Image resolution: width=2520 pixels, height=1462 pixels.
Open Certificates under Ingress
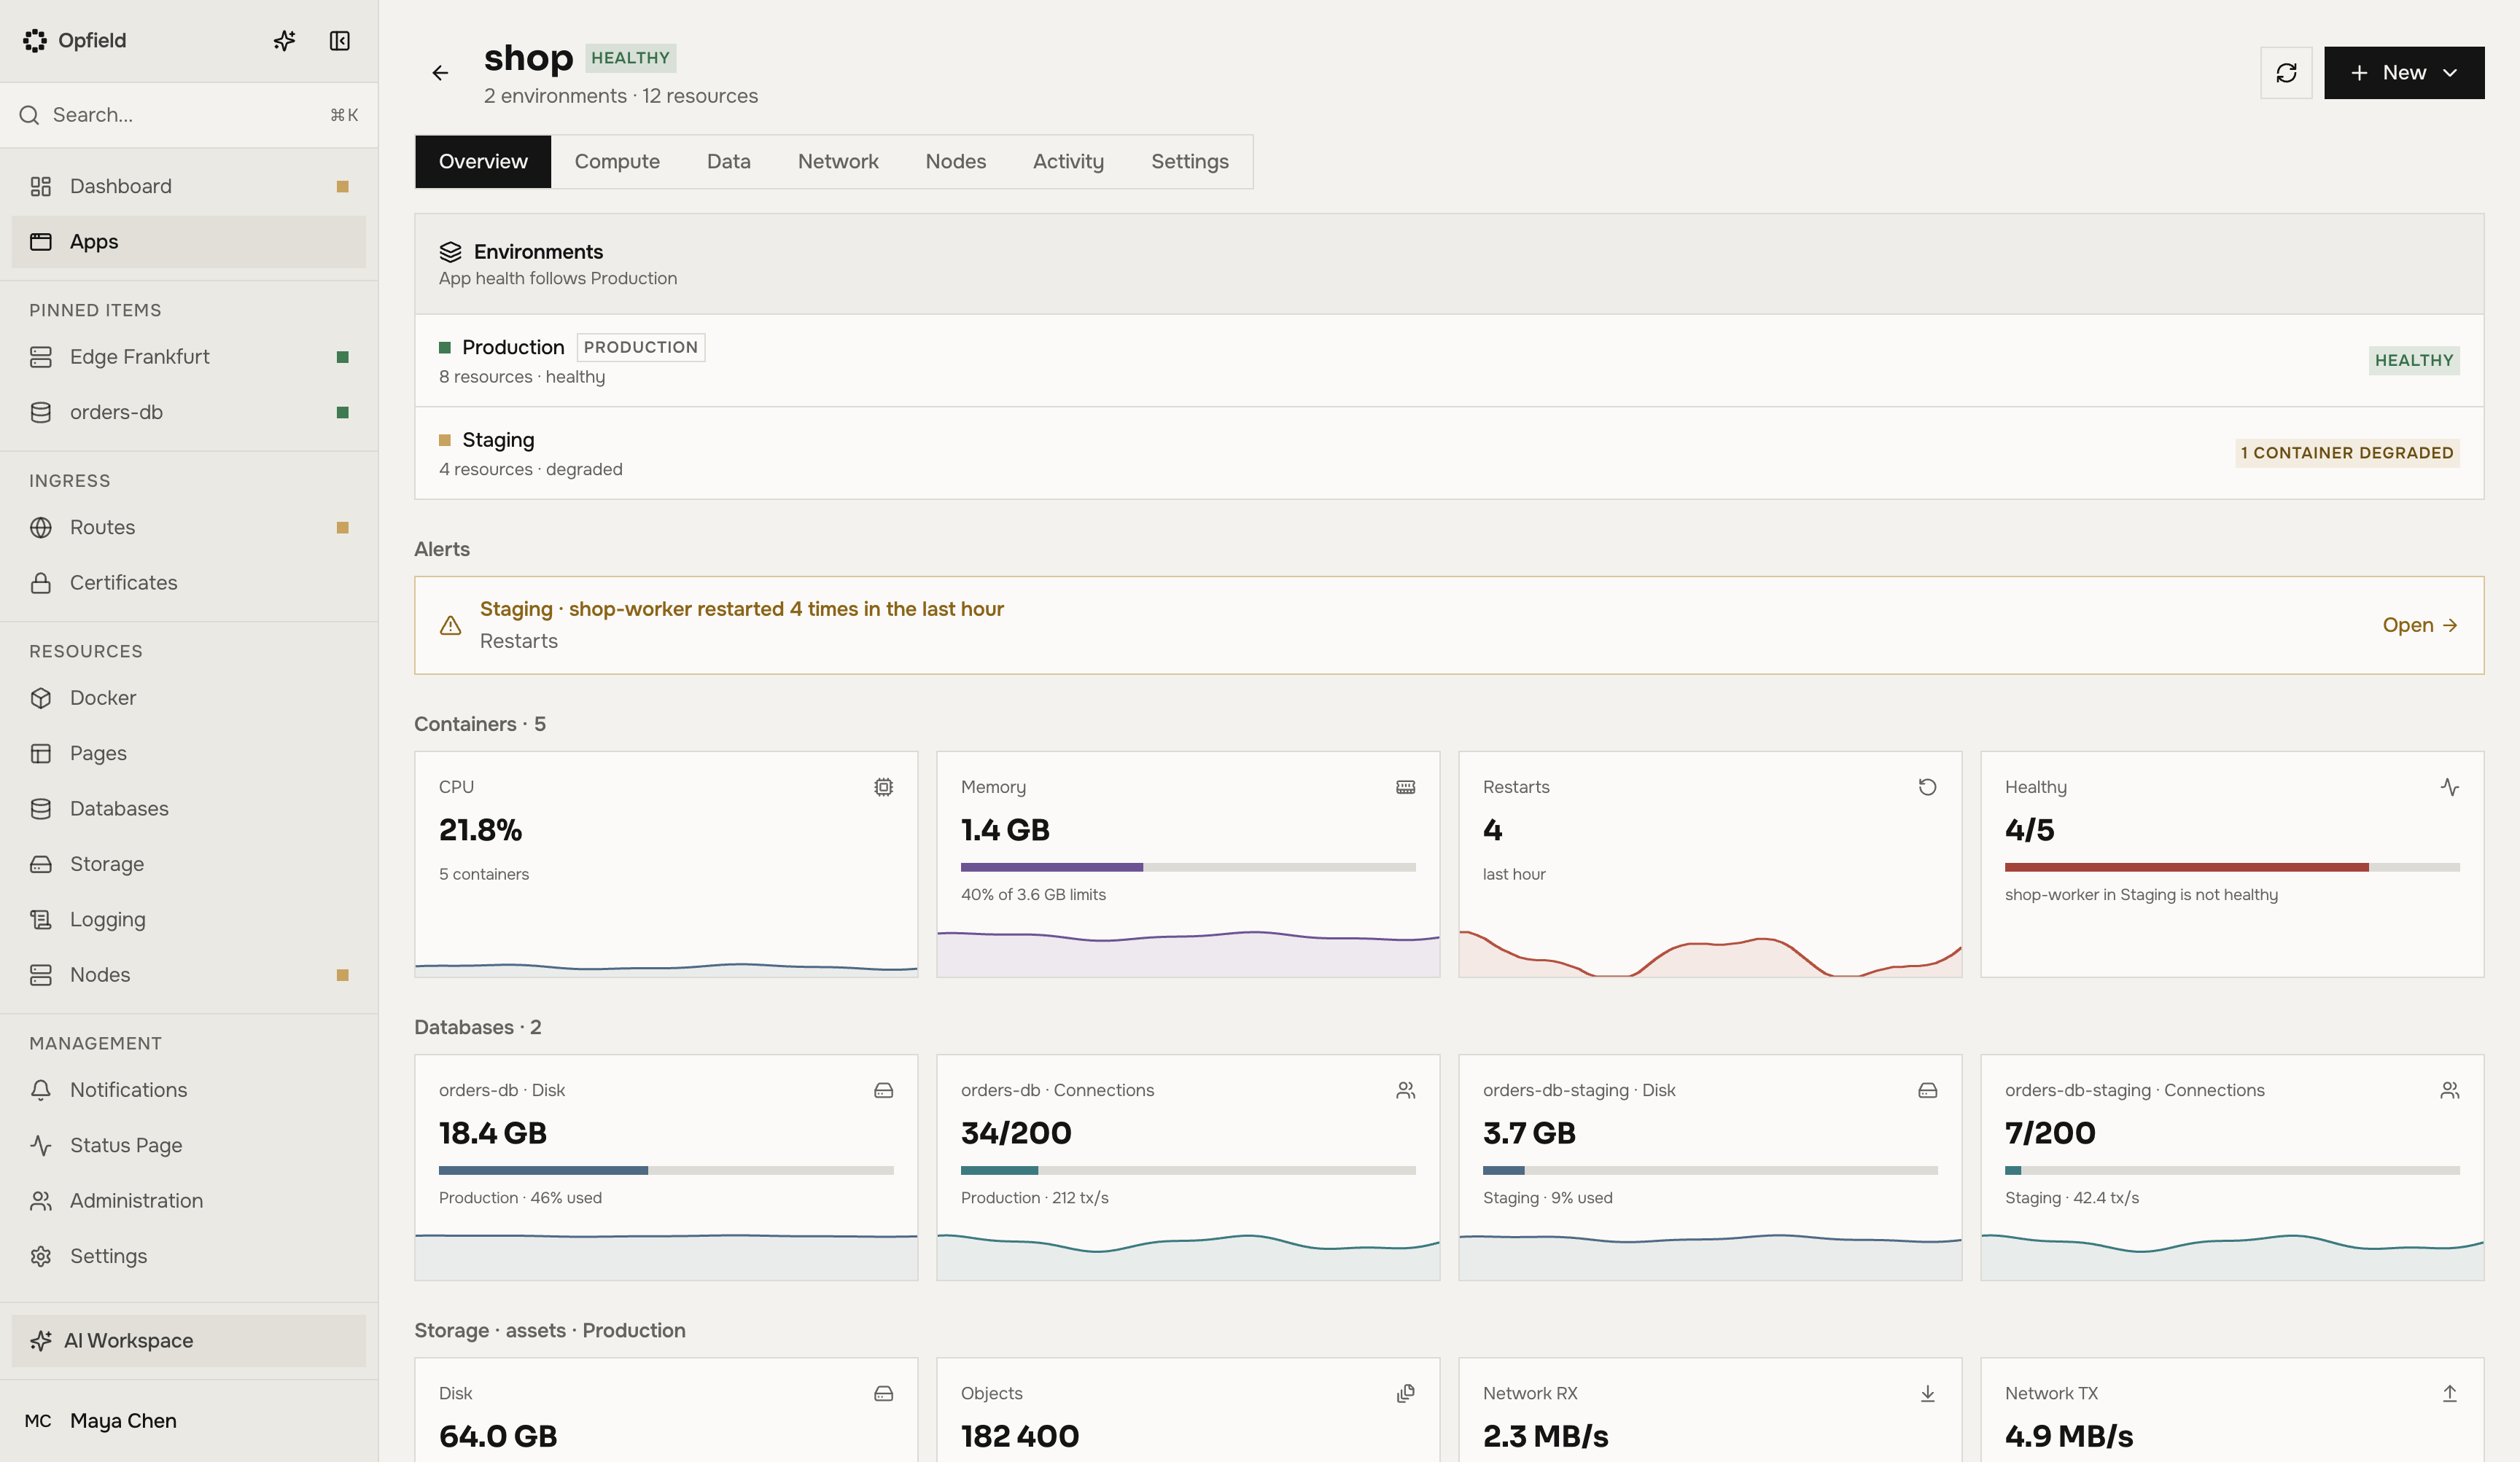(x=189, y=582)
